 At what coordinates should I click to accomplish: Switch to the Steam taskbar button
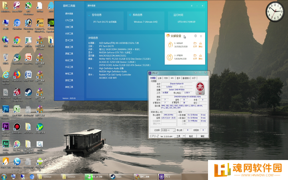click(121, 177)
